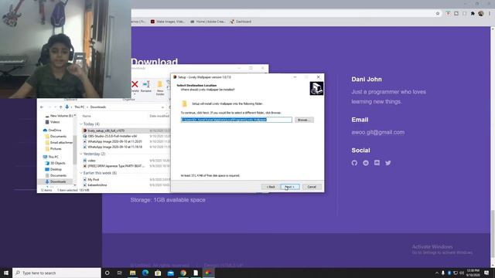Screen dimensions: 495x278
Task: Open Task View from taskbar
Action: point(120,273)
